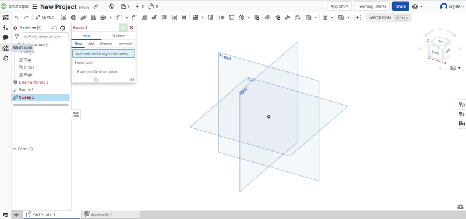
Task: Open the view cube display options dropdown
Action: (x=455, y=68)
